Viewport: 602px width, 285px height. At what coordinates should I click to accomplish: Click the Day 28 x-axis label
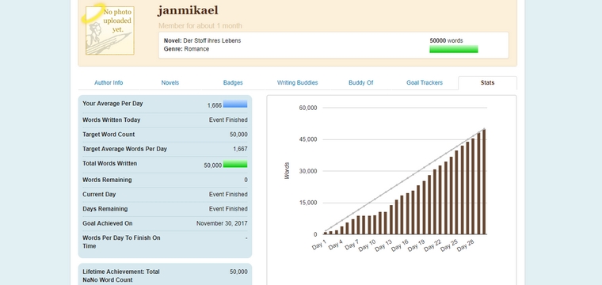coord(465,245)
